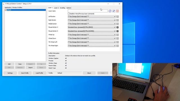Switch to the Layer 2 tab
Image resolution: width=180 pixels, height=101 pixels.
tap(56, 8)
